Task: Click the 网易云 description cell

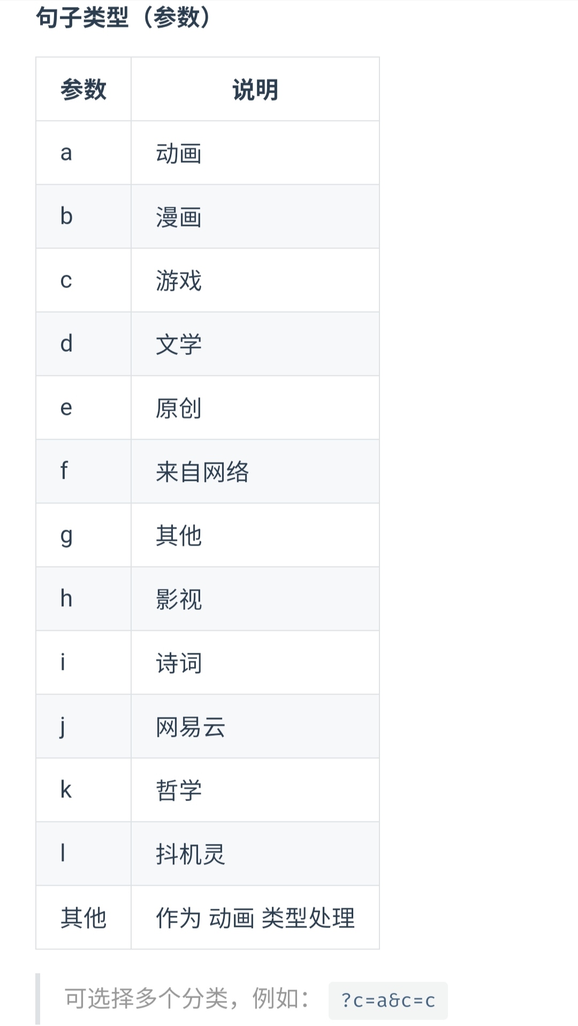Action: [255, 726]
